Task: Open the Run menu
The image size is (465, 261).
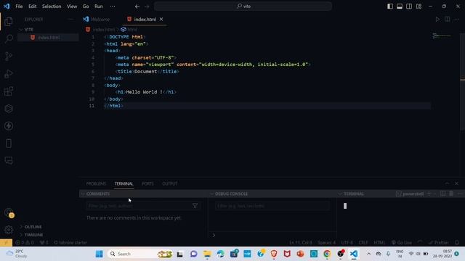Action: (x=99, y=7)
